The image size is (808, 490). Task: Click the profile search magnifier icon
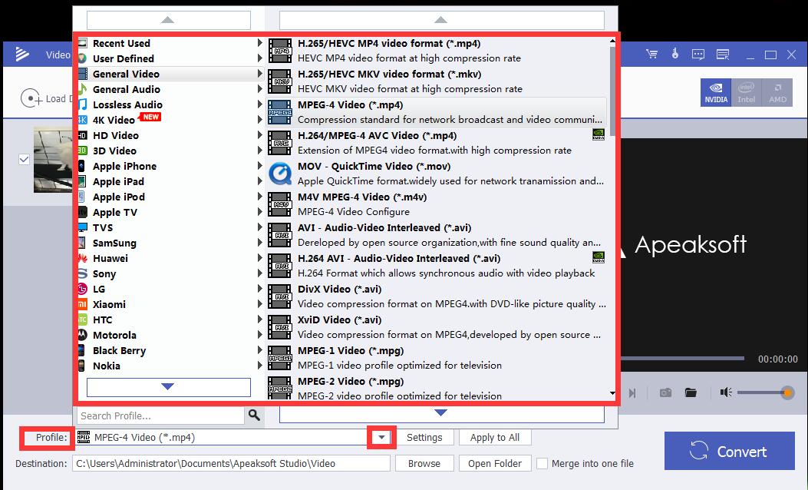coord(254,415)
